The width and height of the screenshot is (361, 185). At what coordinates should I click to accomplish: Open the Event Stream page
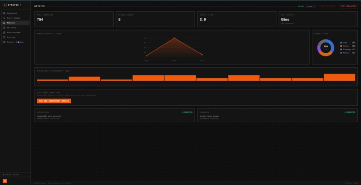tap(15, 18)
